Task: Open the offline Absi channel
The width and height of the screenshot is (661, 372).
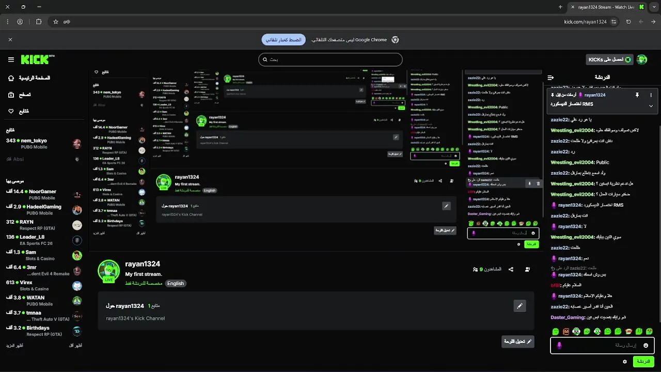Action: (44, 159)
